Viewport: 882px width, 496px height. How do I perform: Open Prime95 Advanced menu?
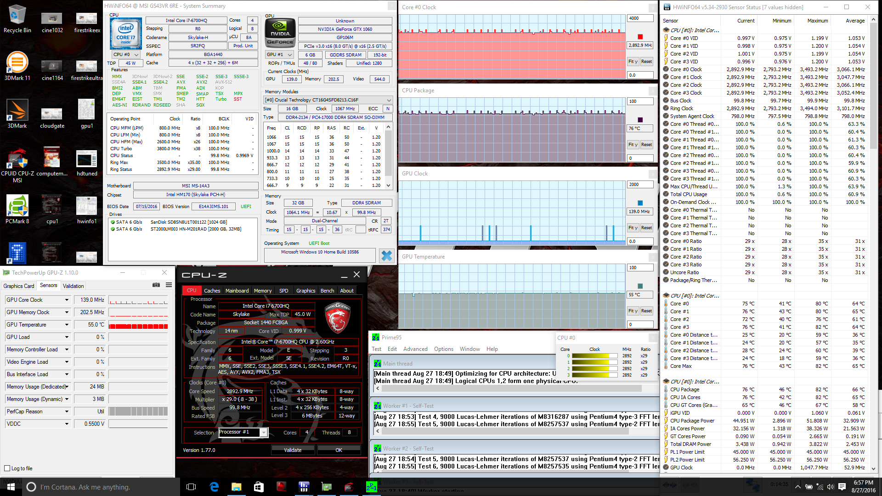(415, 349)
